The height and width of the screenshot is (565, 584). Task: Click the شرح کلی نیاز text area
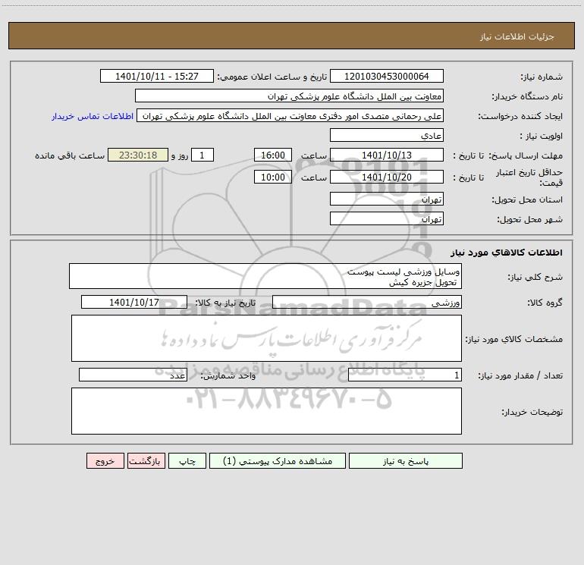tap(265, 276)
